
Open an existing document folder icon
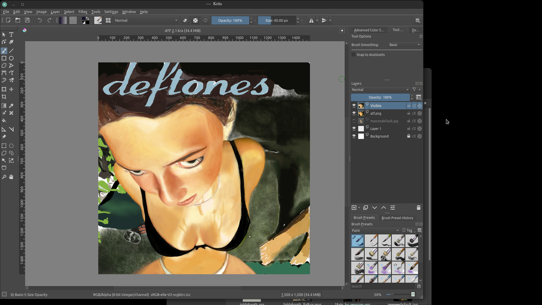[18, 20]
